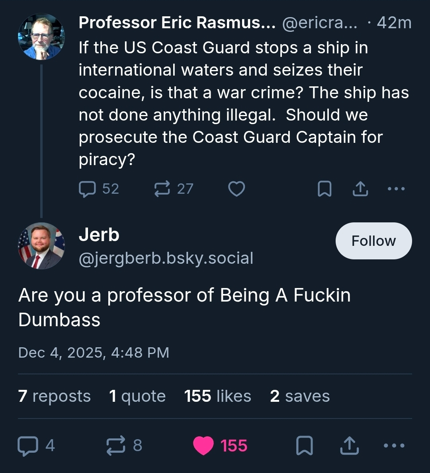Open more options for Jerb's post
This screenshot has height=473, width=430.
(x=394, y=446)
